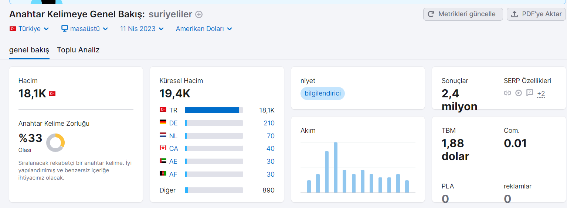Click the Turkey flag next to 18,1K volume
Image resolution: width=567 pixels, height=208 pixels.
(x=52, y=94)
